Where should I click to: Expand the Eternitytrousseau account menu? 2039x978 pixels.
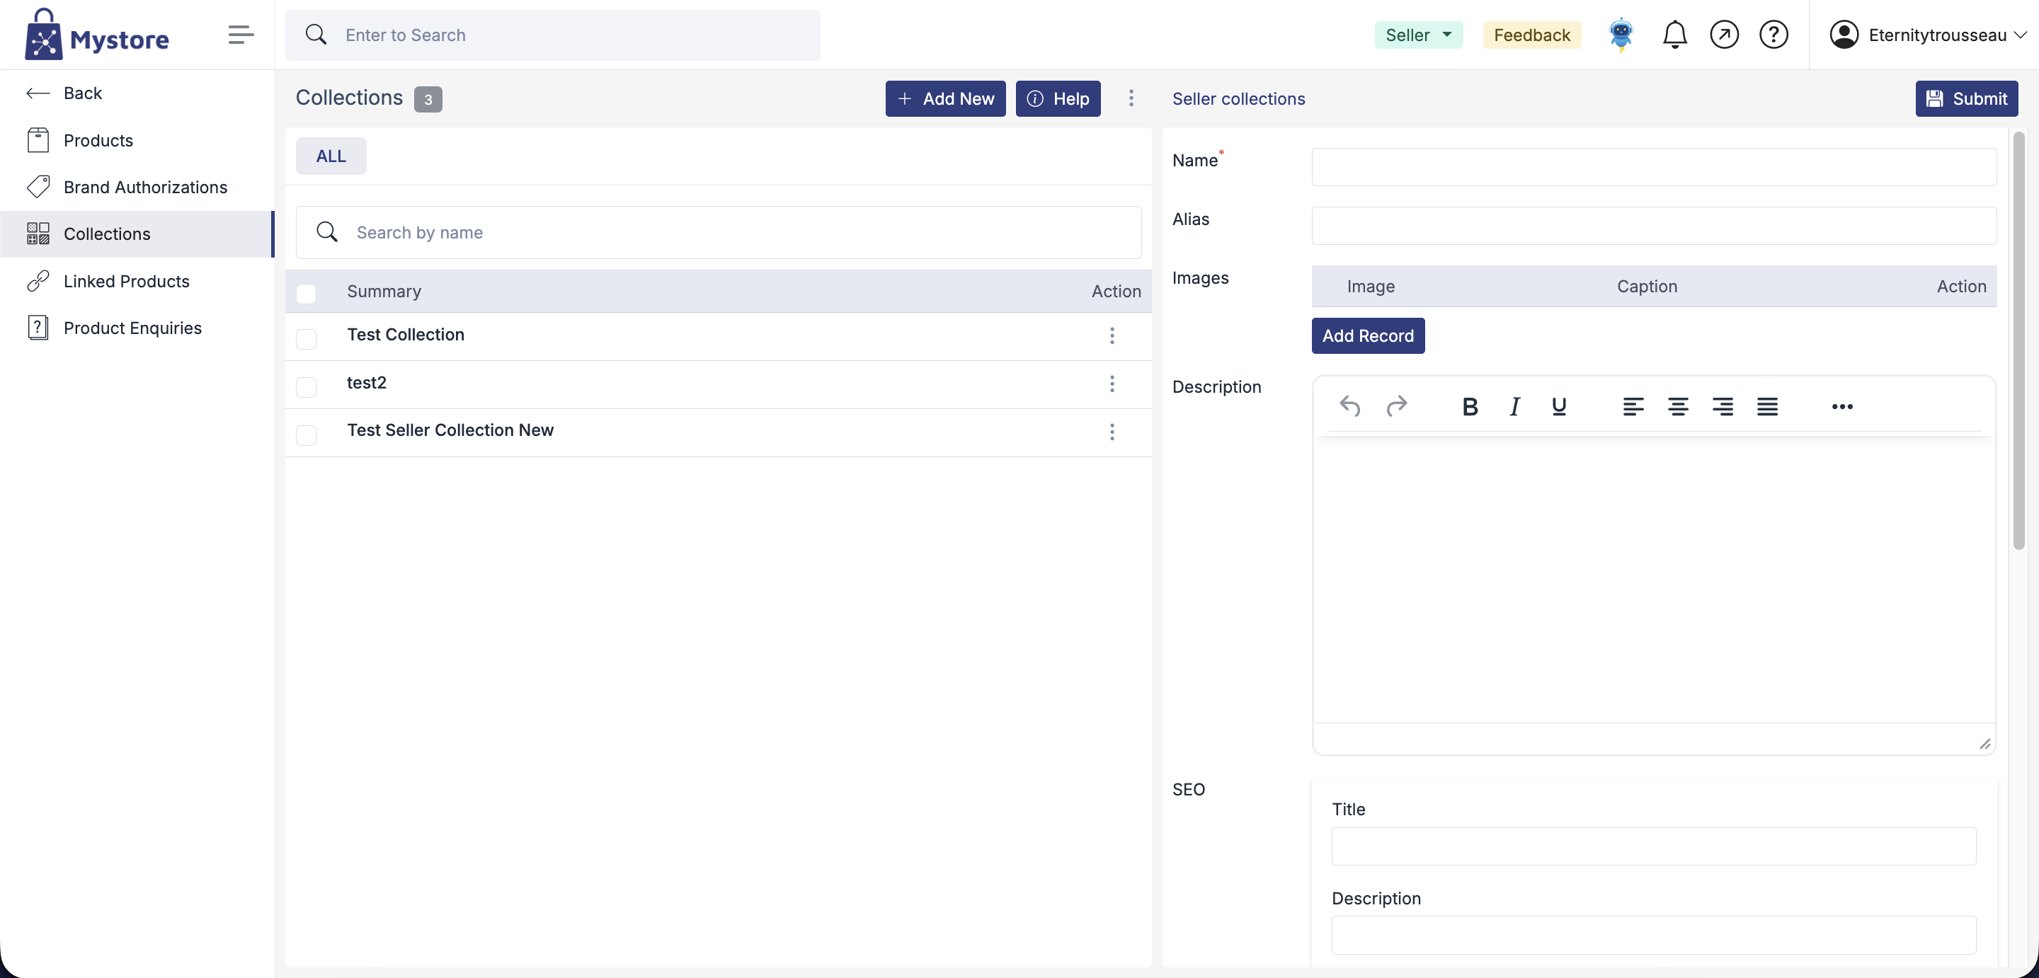coord(1928,35)
